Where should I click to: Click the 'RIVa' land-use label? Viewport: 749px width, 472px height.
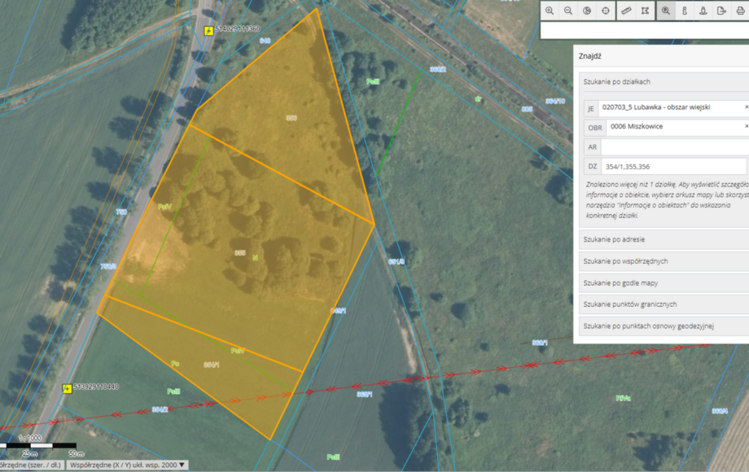(624, 398)
